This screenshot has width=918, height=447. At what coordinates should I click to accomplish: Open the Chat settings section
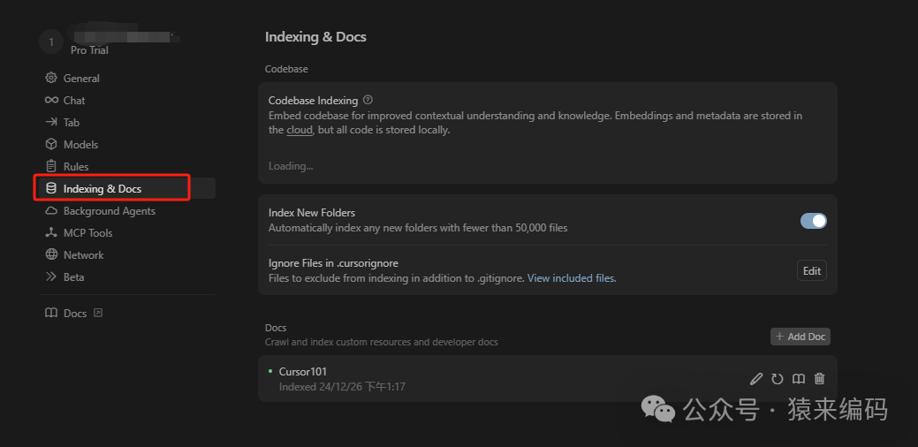[x=74, y=101]
